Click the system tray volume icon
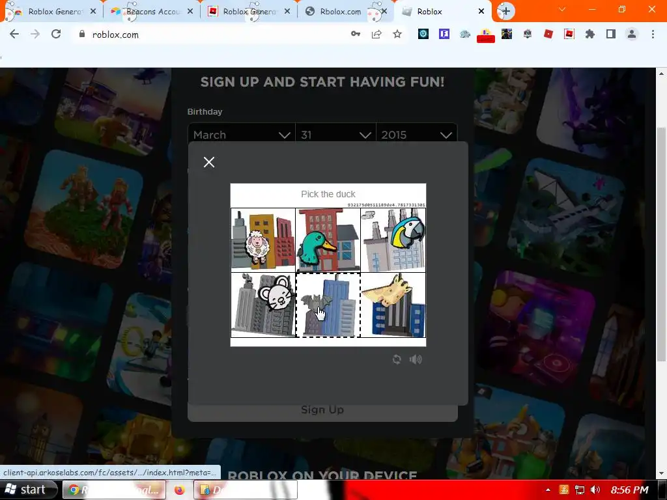The height and width of the screenshot is (500, 667). 595,490
